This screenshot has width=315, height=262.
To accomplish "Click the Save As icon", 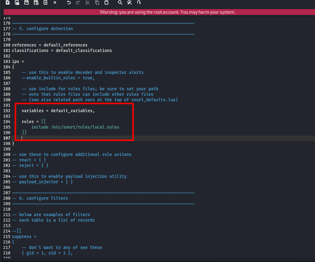I will [x=36, y=3].
